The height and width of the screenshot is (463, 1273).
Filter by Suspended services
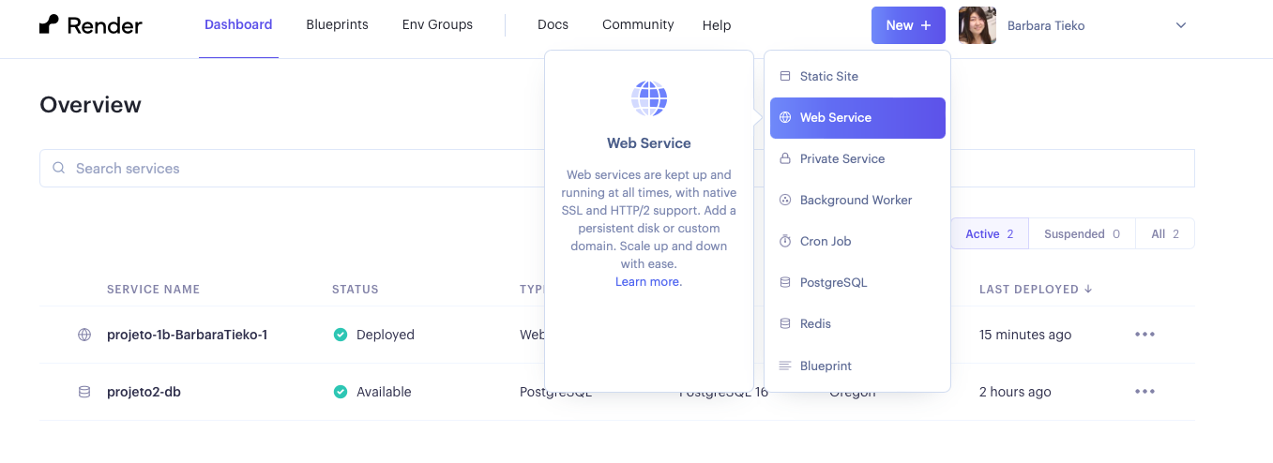tap(1082, 234)
